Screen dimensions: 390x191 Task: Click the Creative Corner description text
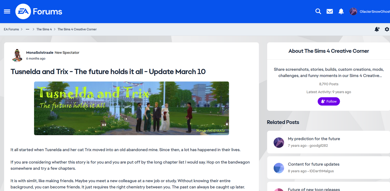(329, 73)
